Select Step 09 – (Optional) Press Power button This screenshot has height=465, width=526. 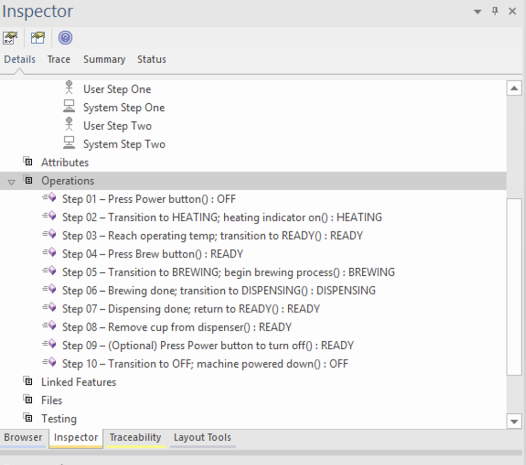[208, 345]
